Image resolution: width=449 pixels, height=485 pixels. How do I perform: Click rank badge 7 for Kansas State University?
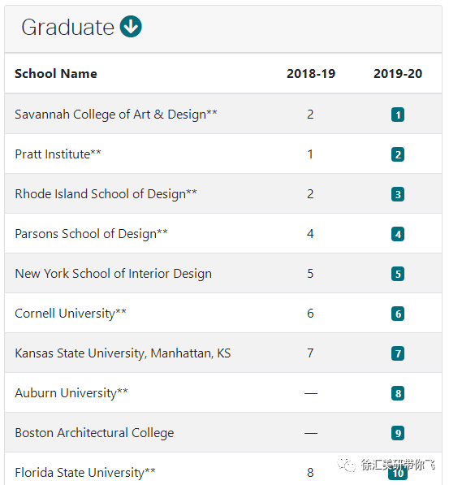[x=398, y=353]
